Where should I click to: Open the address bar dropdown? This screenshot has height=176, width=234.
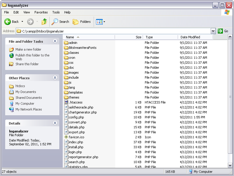pos(213,31)
